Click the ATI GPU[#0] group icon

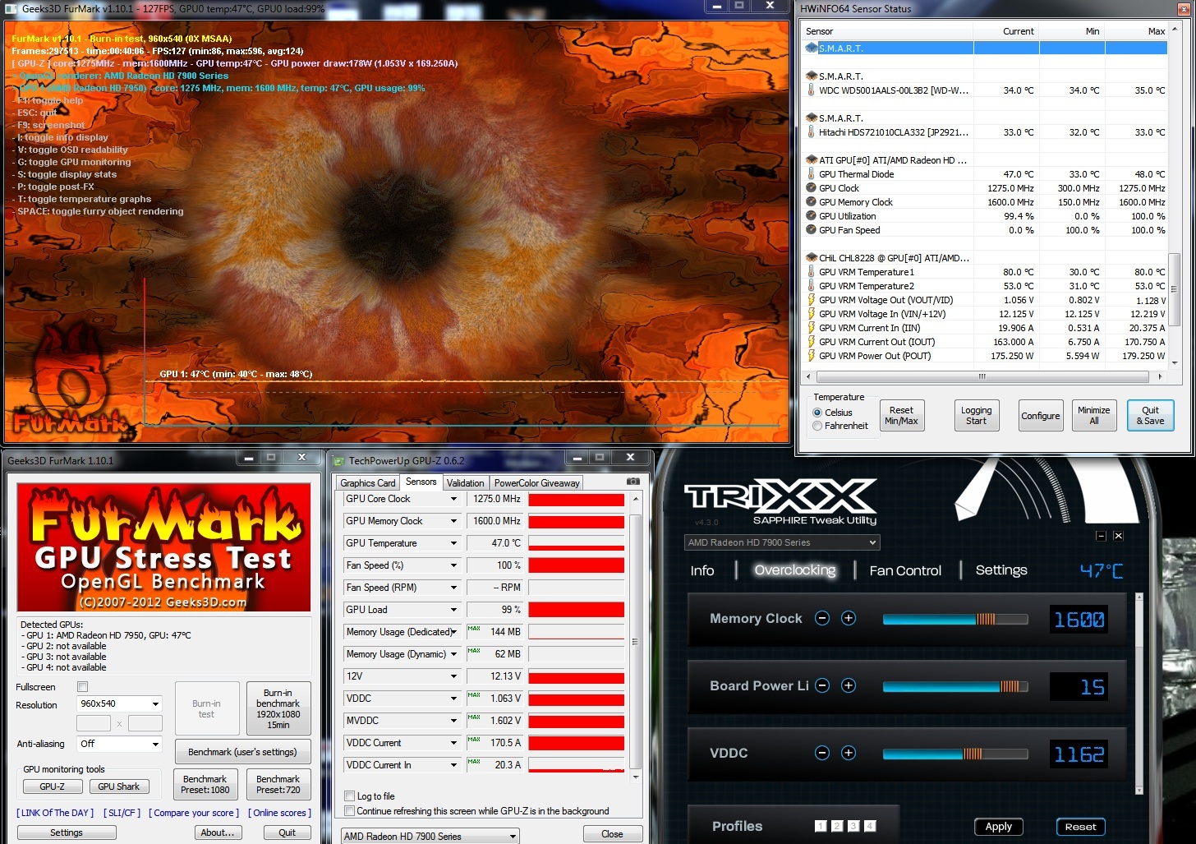coord(812,160)
